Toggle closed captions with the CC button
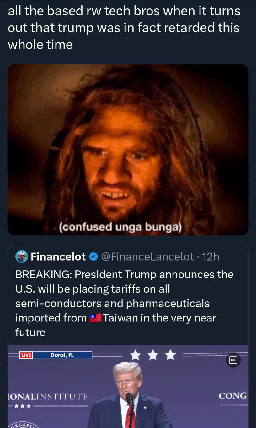This screenshot has height=428, width=256. [233, 360]
